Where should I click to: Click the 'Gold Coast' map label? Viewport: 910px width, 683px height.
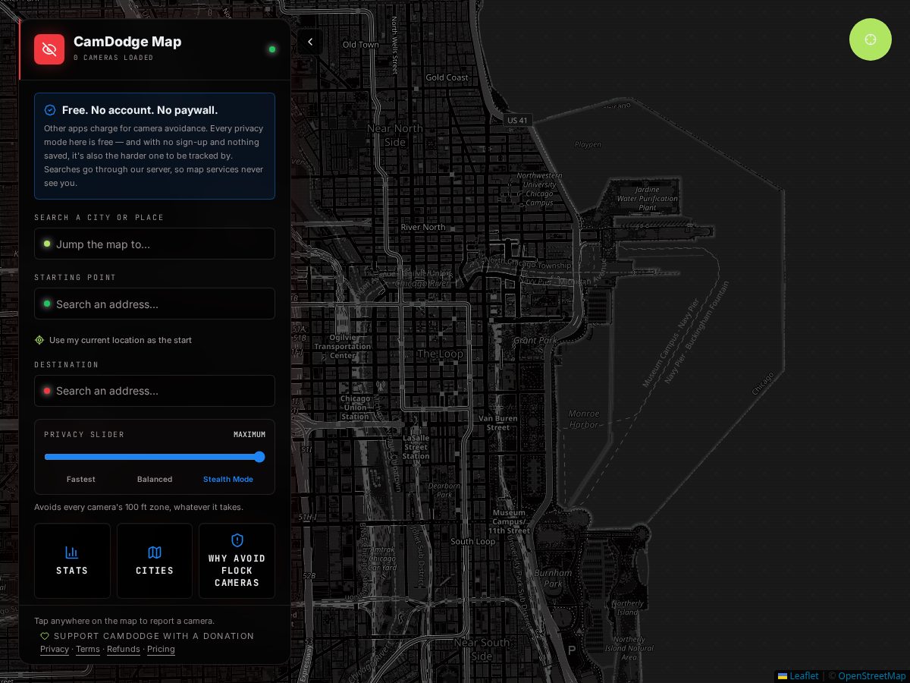pyautogui.click(x=447, y=77)
